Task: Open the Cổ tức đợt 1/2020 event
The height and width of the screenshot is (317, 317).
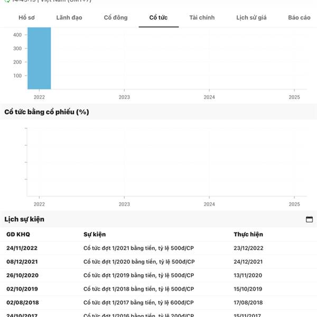Action: (x=139, y=262)
